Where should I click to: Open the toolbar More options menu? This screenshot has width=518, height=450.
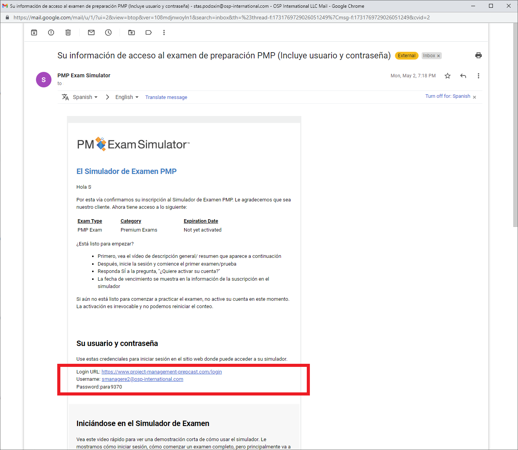coord(164,32)
